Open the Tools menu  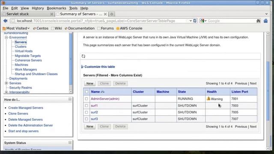click(x=73, y=8)
